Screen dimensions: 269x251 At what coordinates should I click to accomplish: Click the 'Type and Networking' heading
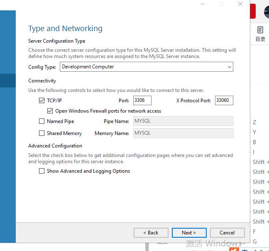click(x=65, y=29)
